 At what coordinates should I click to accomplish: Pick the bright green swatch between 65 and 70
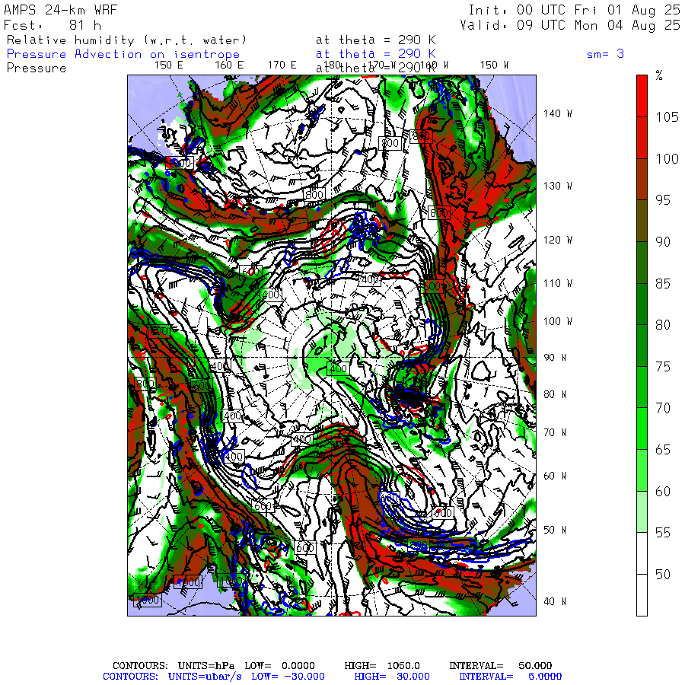click(x=642, y=429)
